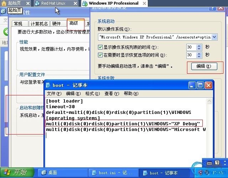Click the help icon in language bar
Viewport: 228px width, 178px height.
pos(217,163)
